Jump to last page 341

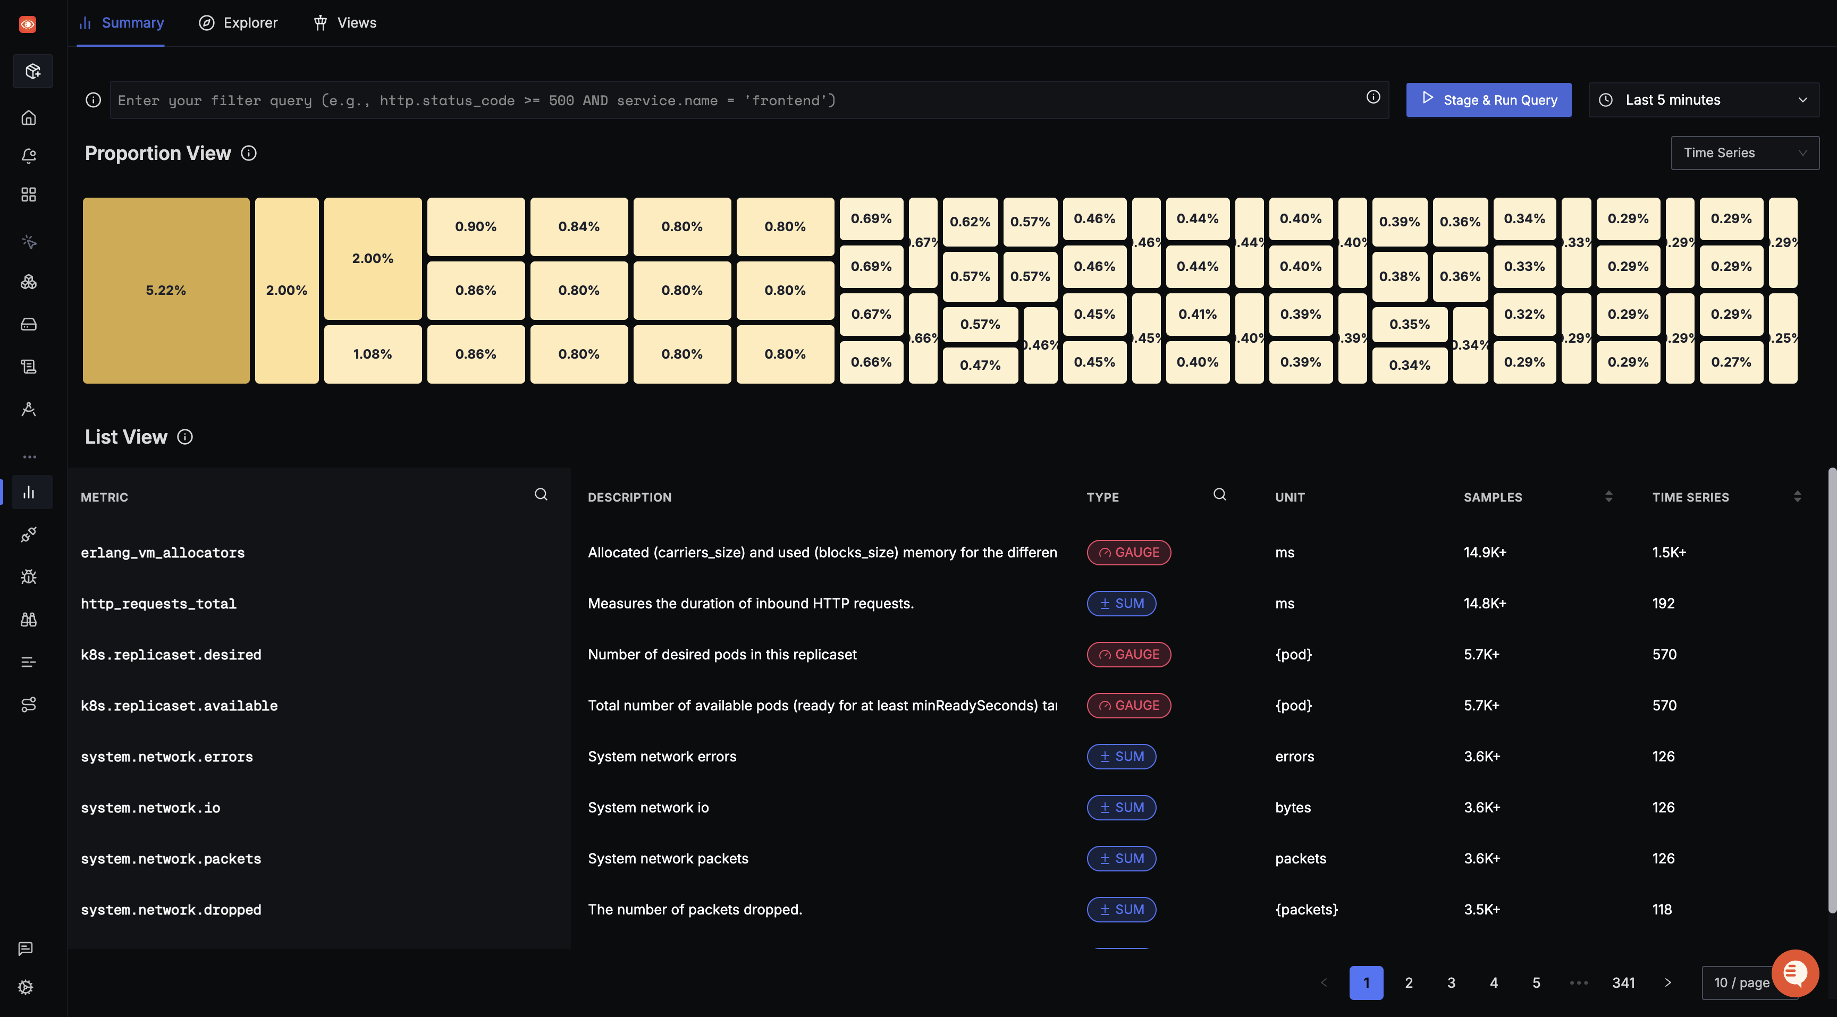pos(1623,983)
